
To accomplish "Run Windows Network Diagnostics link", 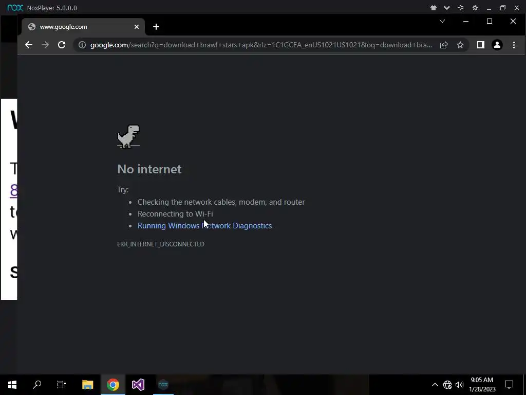I will coord(204,226).
